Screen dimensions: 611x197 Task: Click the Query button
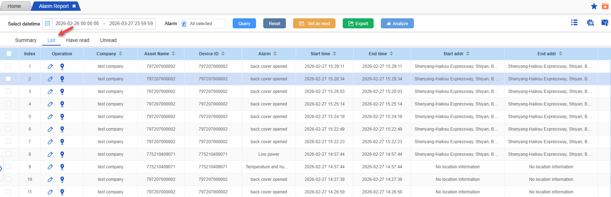click(244, 24)
